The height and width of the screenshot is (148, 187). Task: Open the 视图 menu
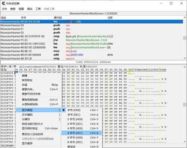point(21,9)
